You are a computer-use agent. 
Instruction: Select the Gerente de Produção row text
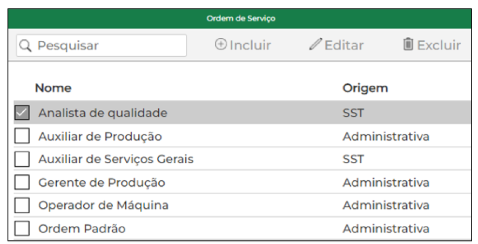tap(102, 182)
